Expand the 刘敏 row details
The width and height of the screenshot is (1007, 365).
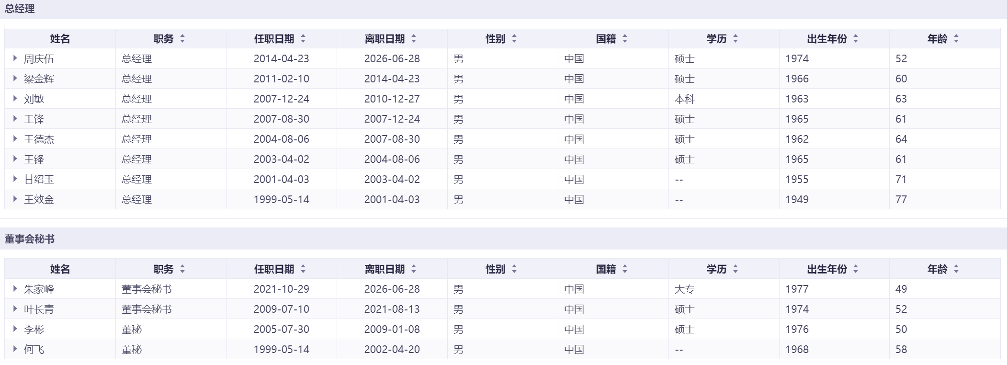pos(15,99)
